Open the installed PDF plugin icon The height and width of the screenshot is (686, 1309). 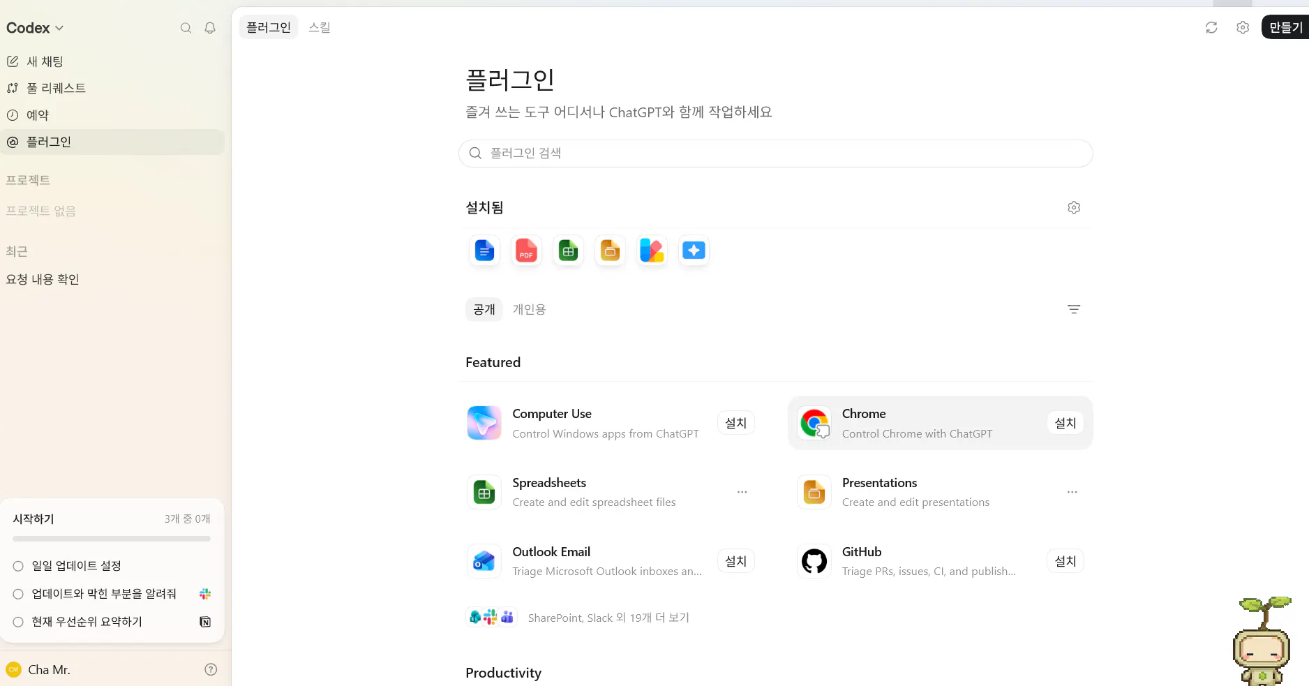coord(526,251)
